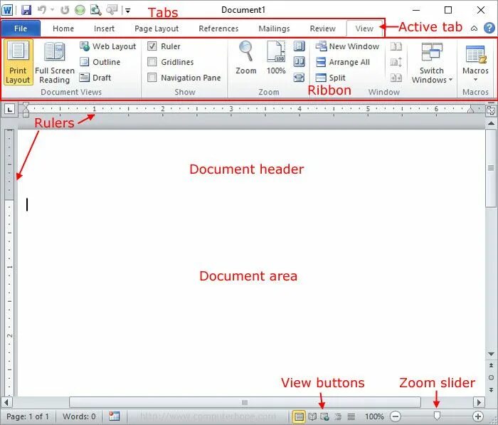
Task: Click Full Screen Reading button in status bar
Action: (312, 416)
